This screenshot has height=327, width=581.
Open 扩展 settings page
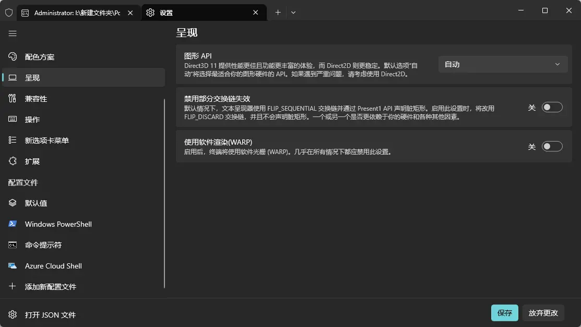(84, 161)
